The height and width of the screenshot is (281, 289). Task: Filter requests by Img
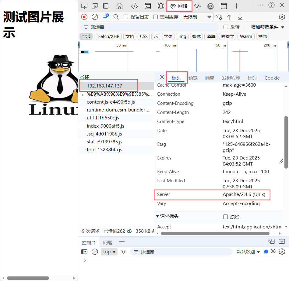(x=182, y=36)
